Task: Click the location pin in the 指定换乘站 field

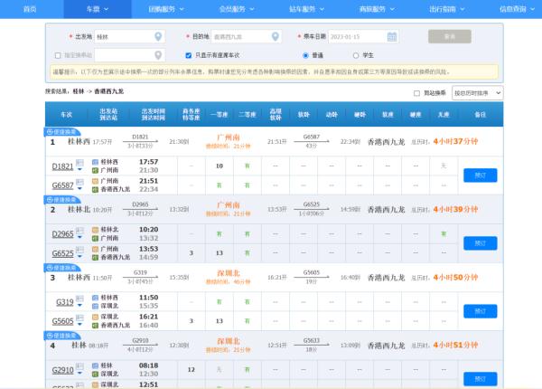Action: [158, 55]
